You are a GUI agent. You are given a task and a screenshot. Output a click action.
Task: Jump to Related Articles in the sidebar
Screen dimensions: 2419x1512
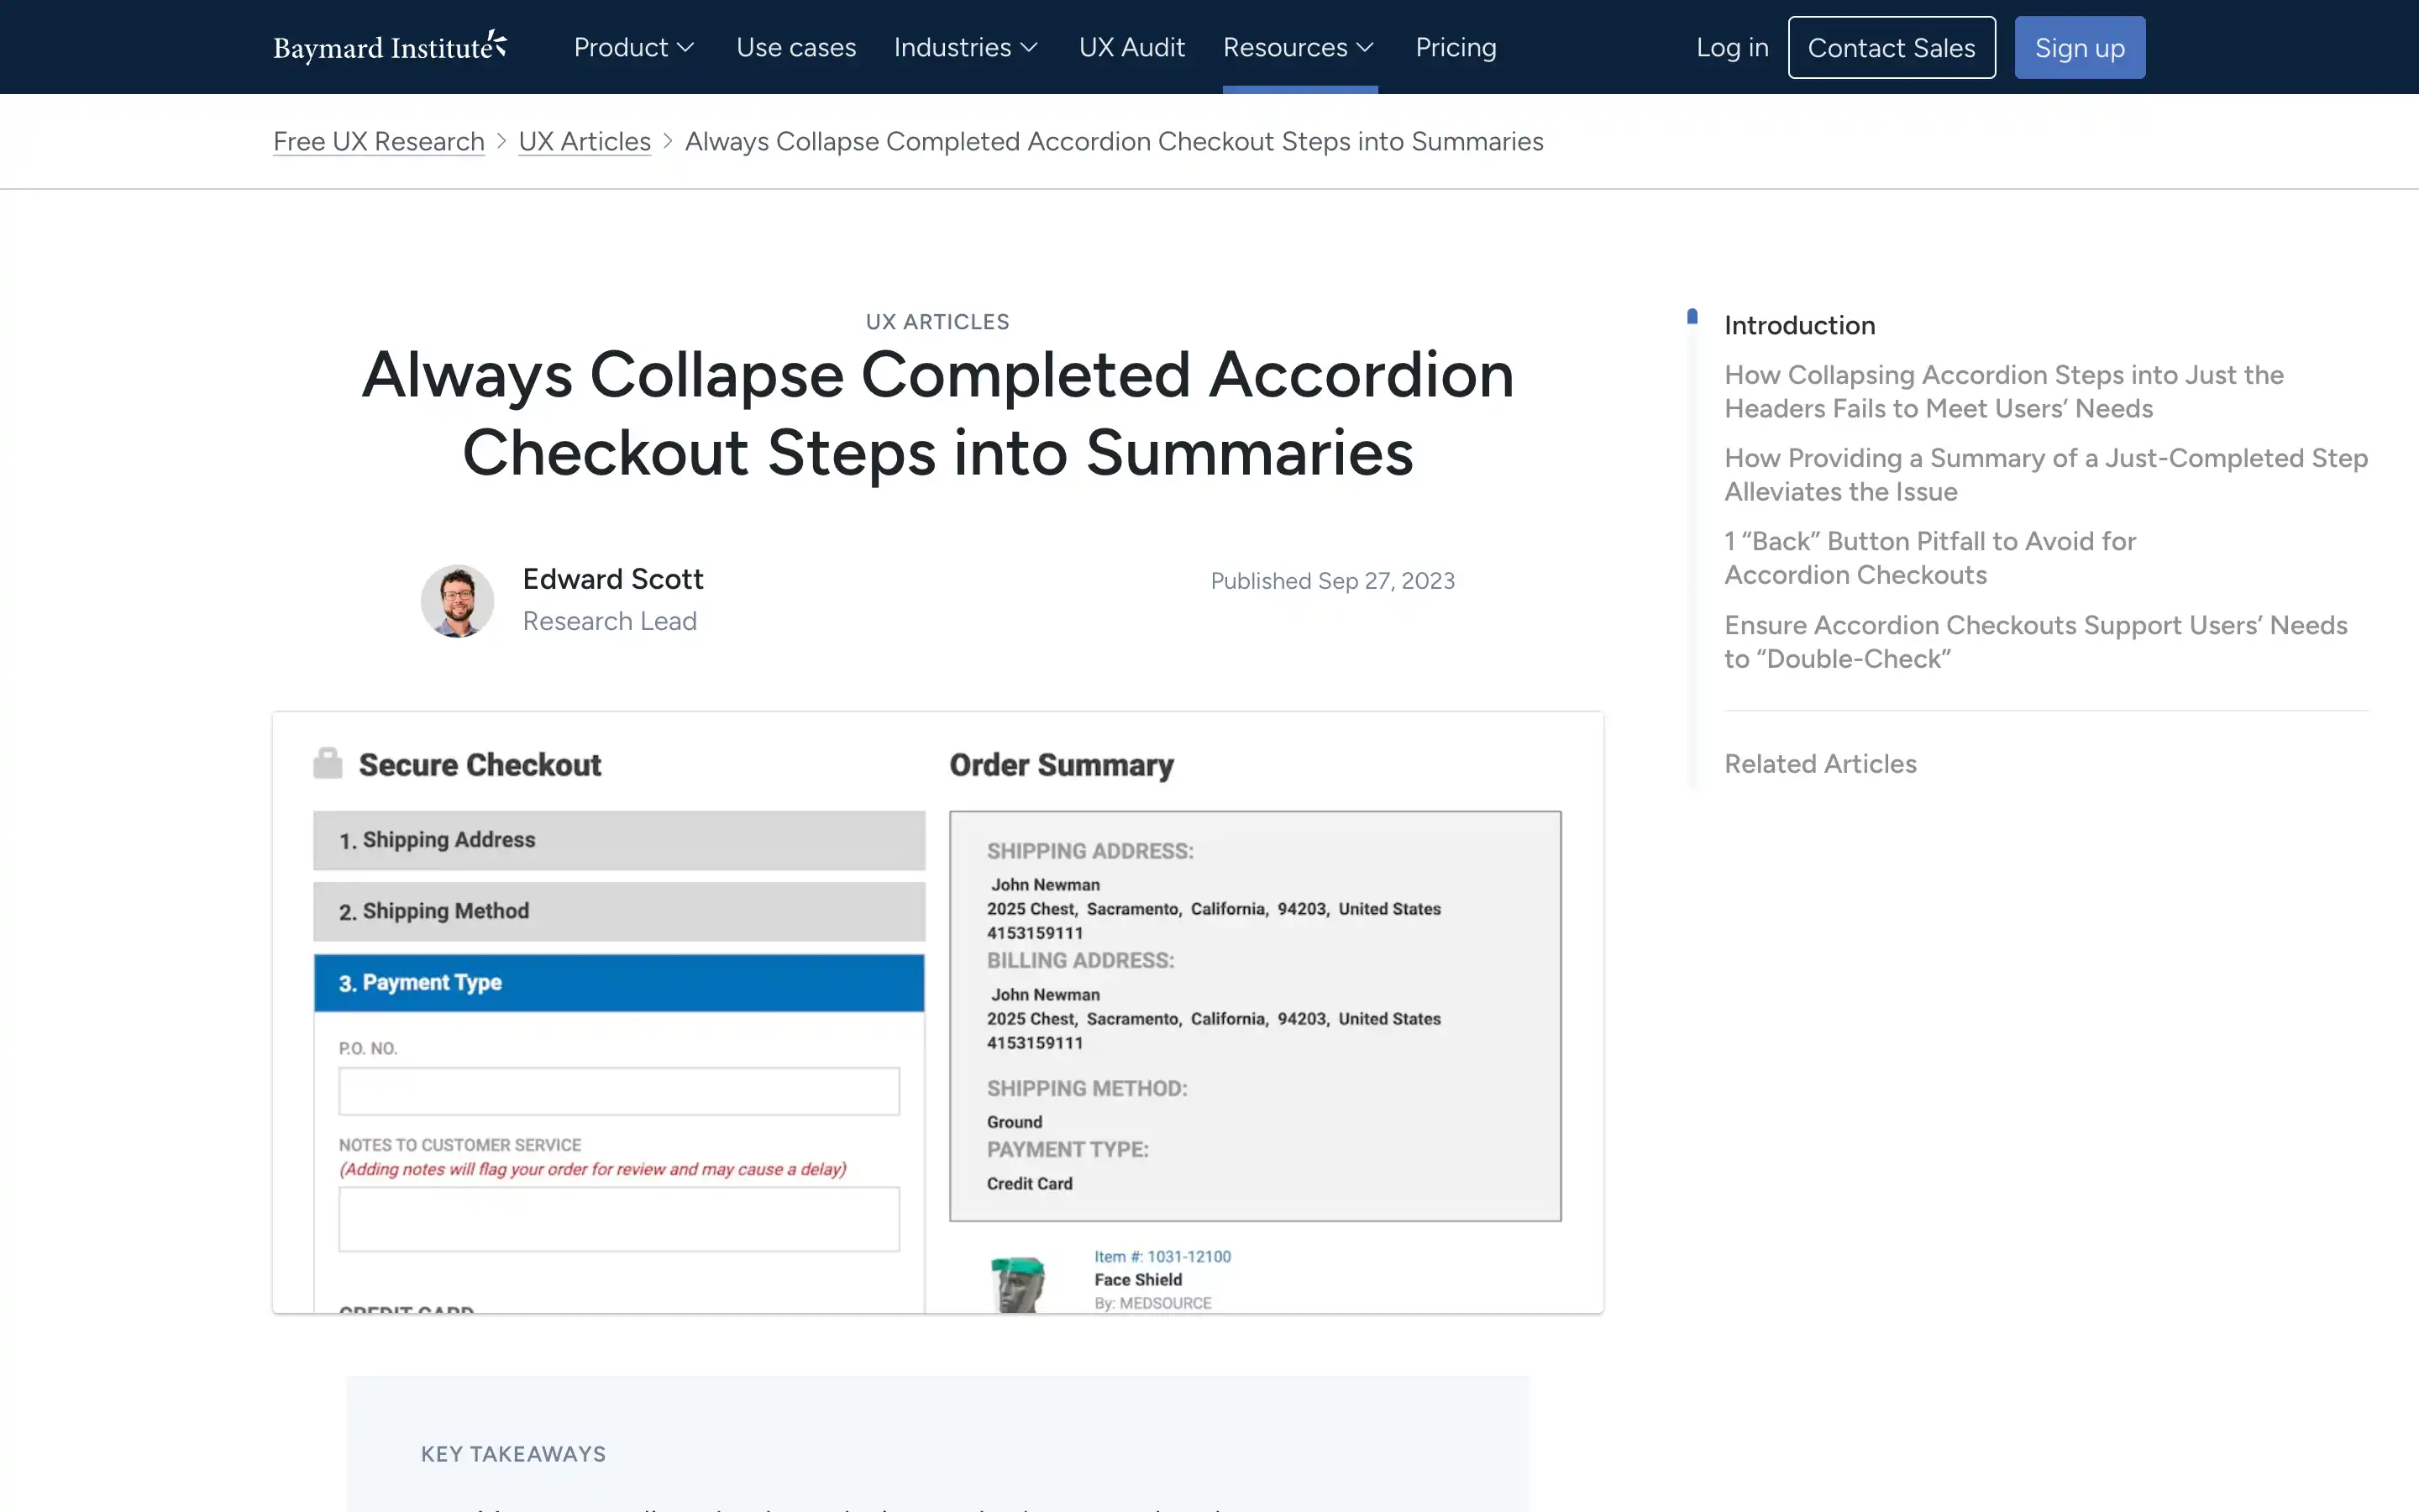1820,764
